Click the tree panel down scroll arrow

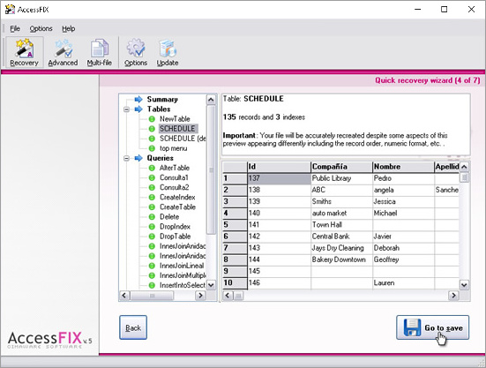(211, 285)
